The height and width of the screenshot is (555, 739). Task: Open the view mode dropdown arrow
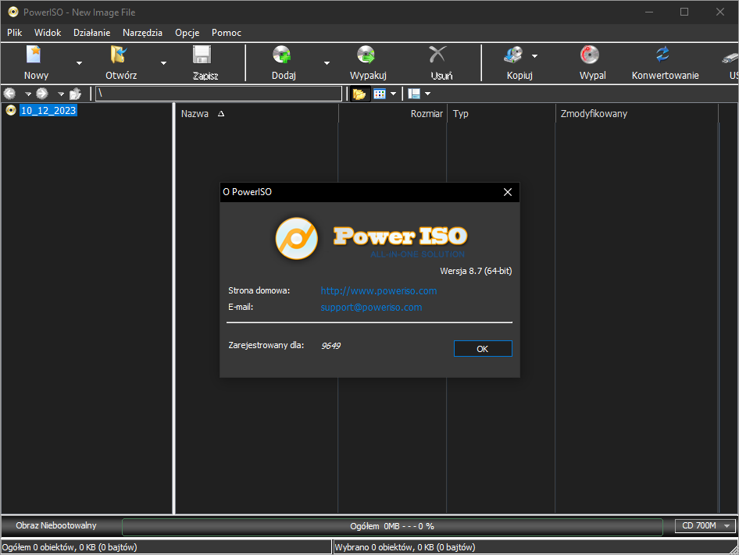tap(393, 94)
